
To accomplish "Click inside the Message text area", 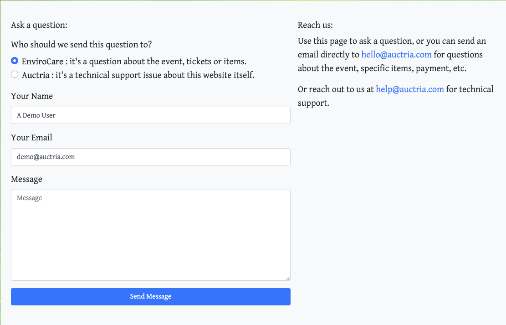I will click(x=150, y=235).
